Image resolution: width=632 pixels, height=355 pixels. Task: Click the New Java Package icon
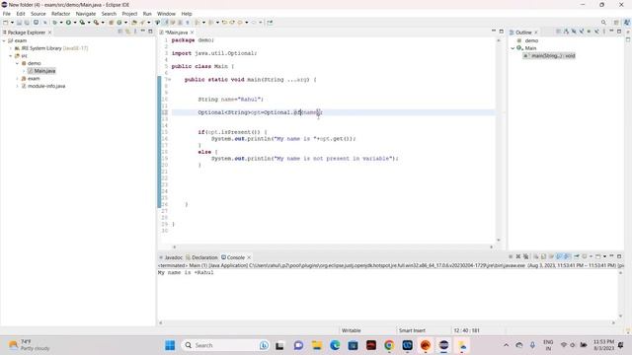click(x=111, y=23)
